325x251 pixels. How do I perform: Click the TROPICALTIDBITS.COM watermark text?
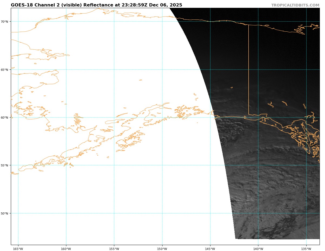[x=295, y=5]
